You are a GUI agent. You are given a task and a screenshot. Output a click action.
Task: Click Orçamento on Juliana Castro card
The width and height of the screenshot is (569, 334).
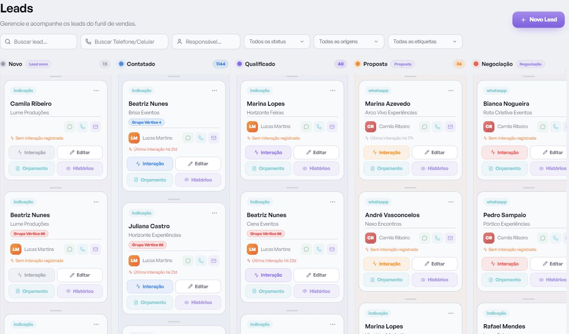(150, 302)
